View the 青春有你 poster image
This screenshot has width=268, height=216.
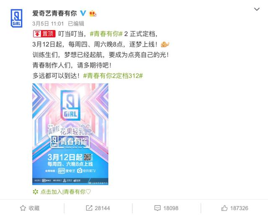(x=70, y=134)
